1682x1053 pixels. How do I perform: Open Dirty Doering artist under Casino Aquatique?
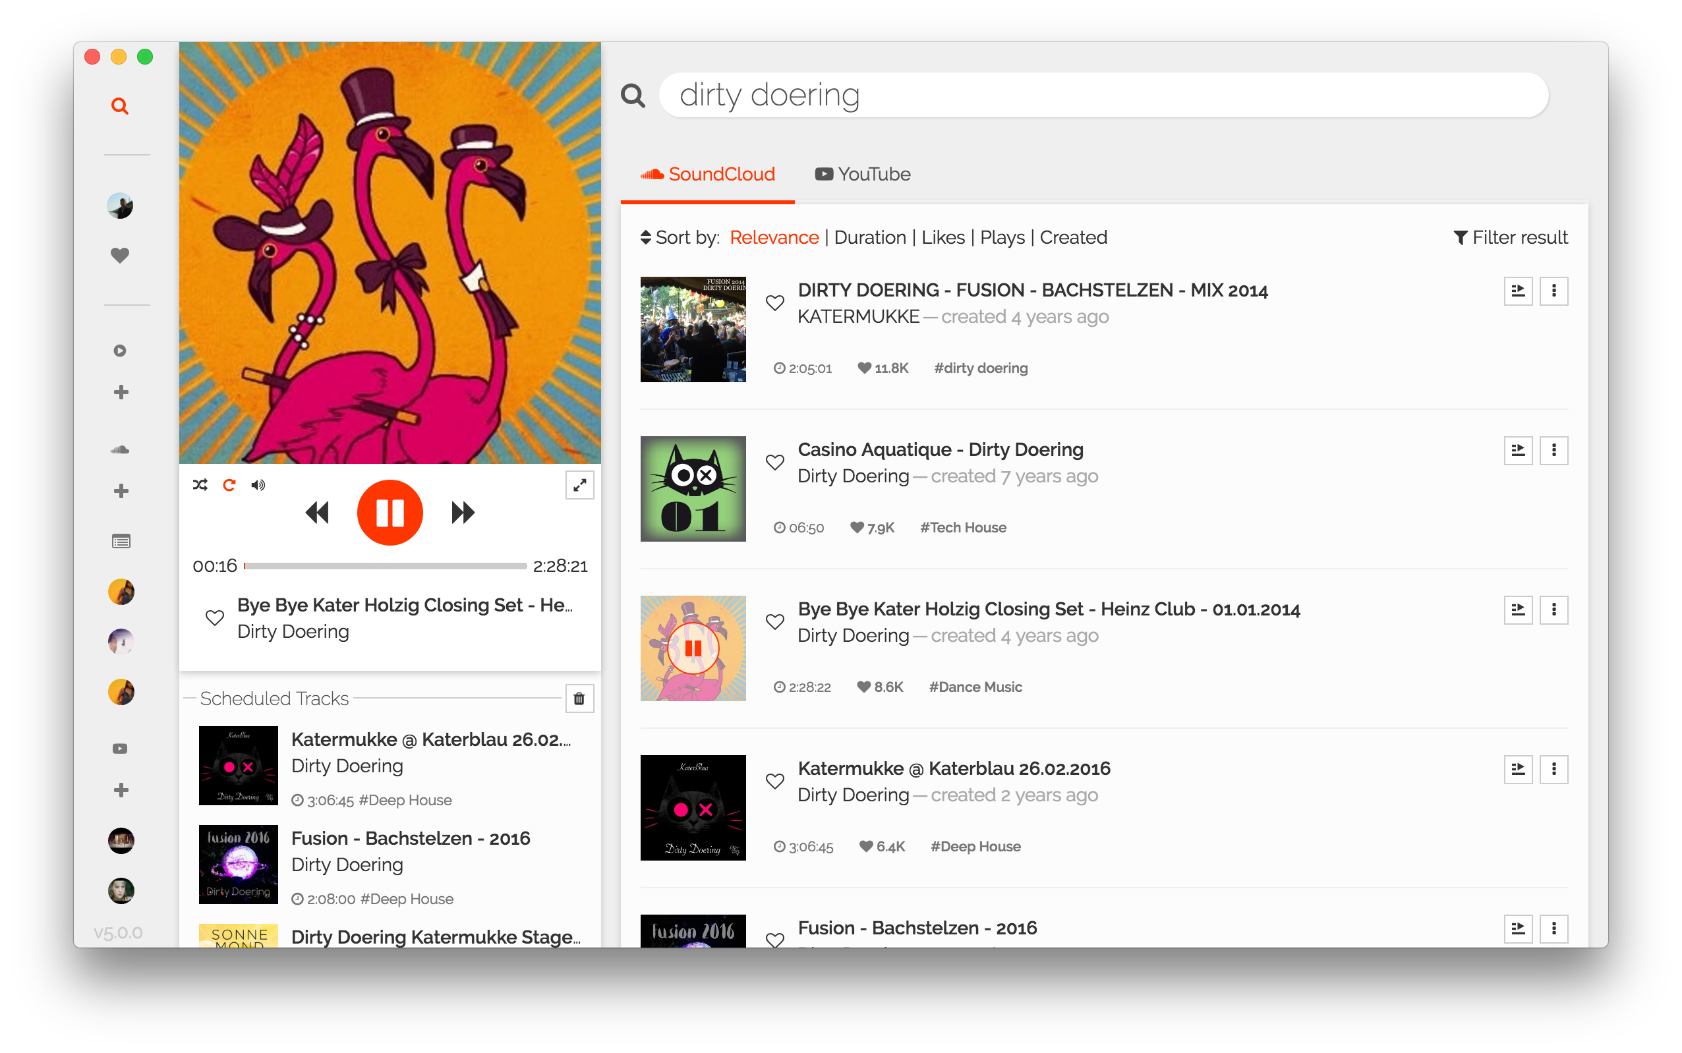tap(853, 476)
